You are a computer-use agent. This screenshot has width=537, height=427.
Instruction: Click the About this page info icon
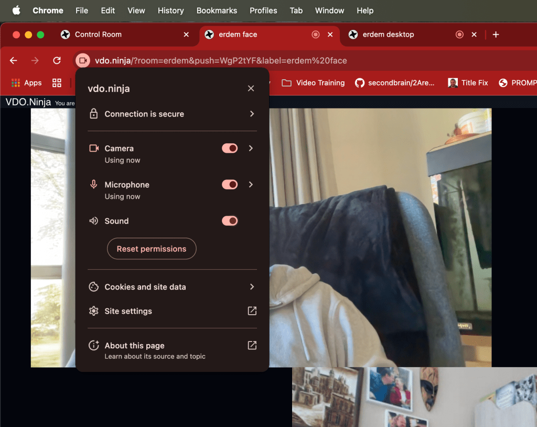pos(93,345)
